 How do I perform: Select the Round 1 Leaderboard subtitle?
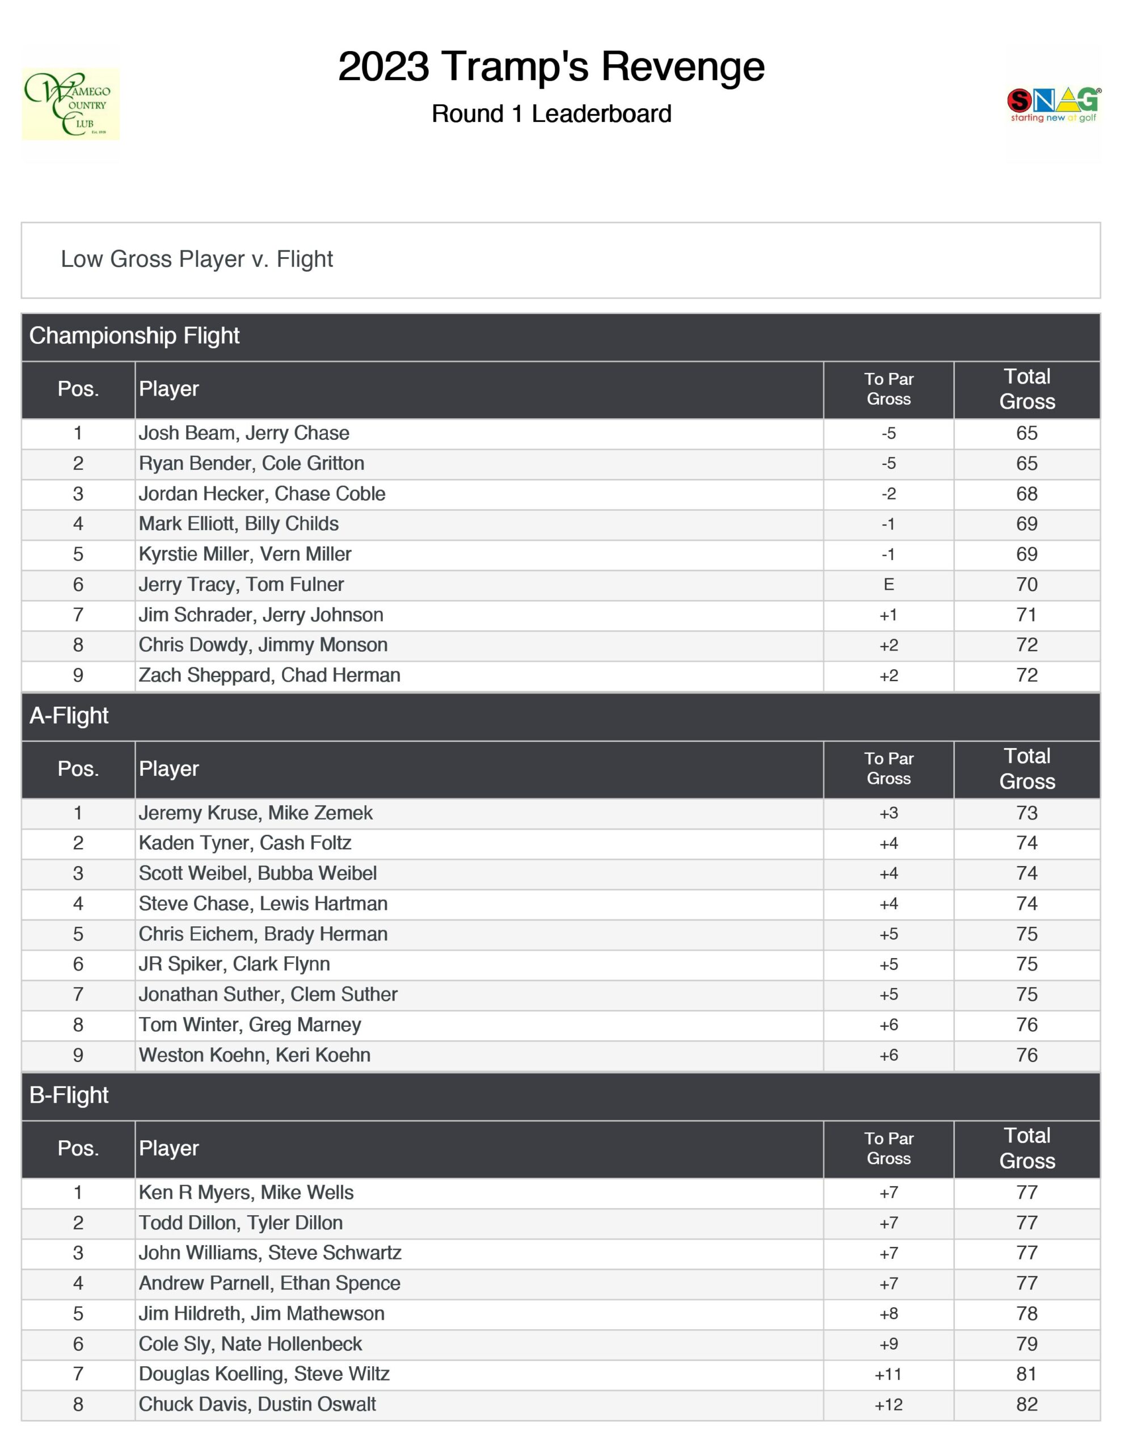551,114
